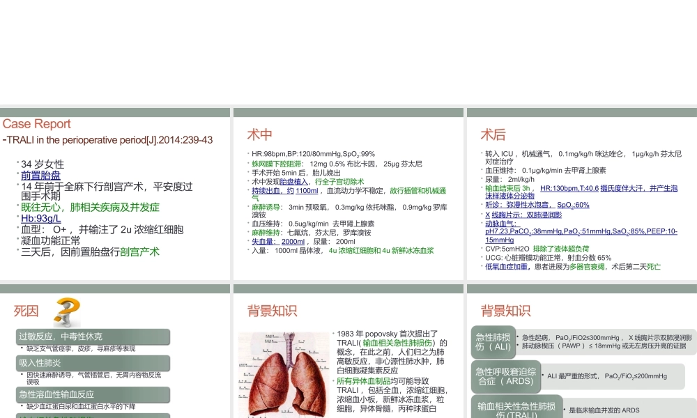Screen dimensions: 697x418
Task: Click the underlined 动脉血气 link
Action: [x=501, y=224]
